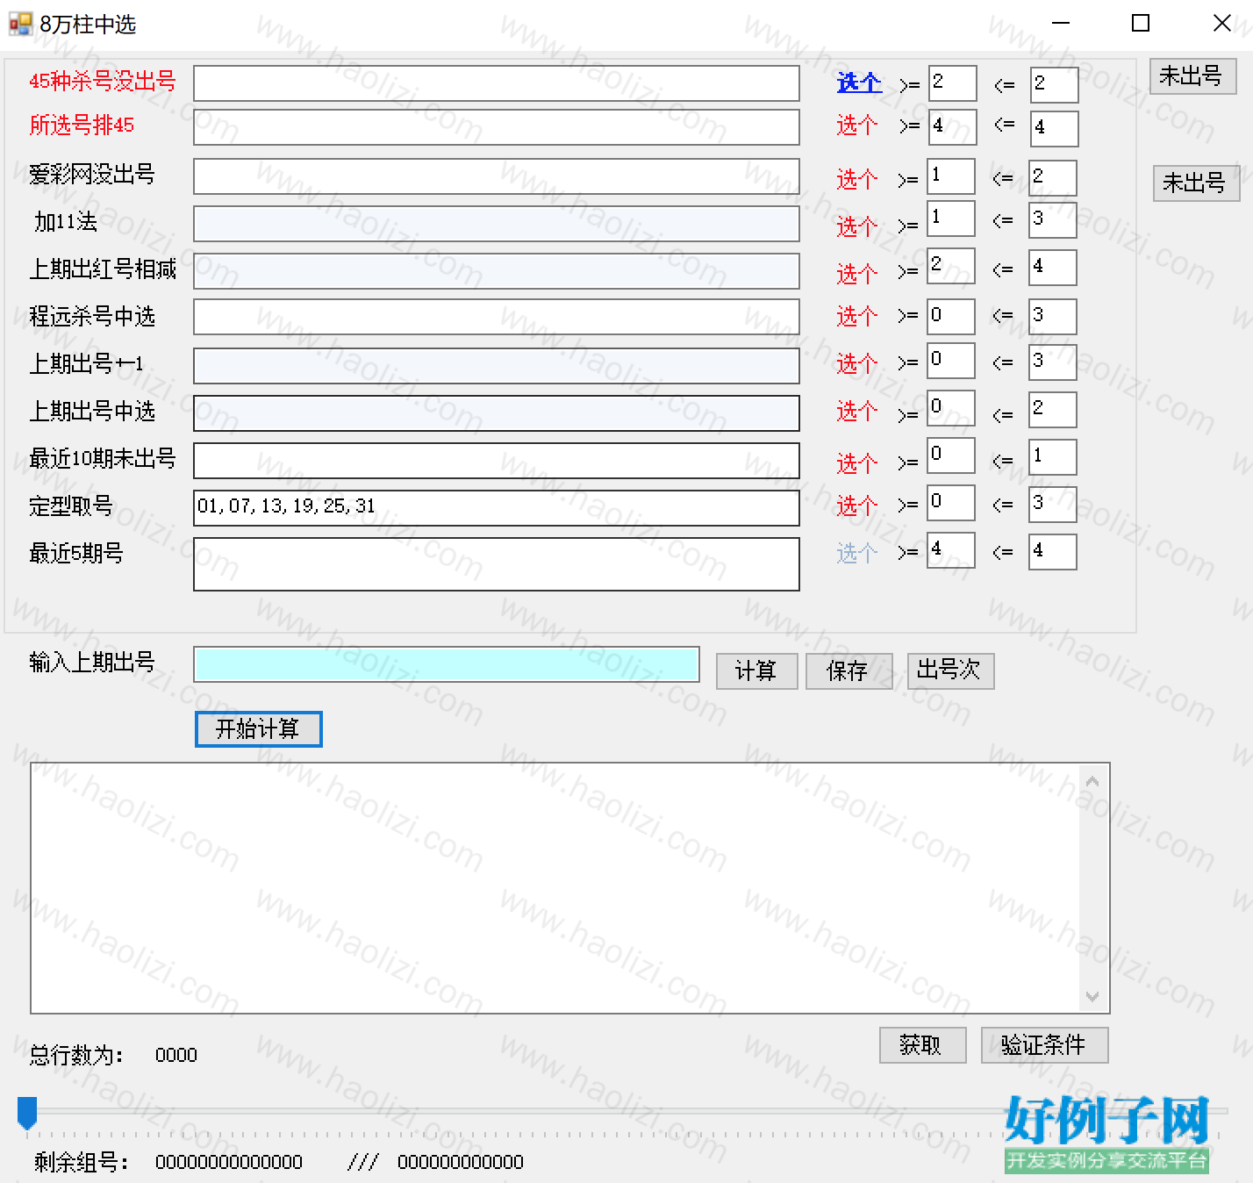Click the app icon in the title bar
The width and height of the screenshot is (1253, 1183).
[20, 24]
